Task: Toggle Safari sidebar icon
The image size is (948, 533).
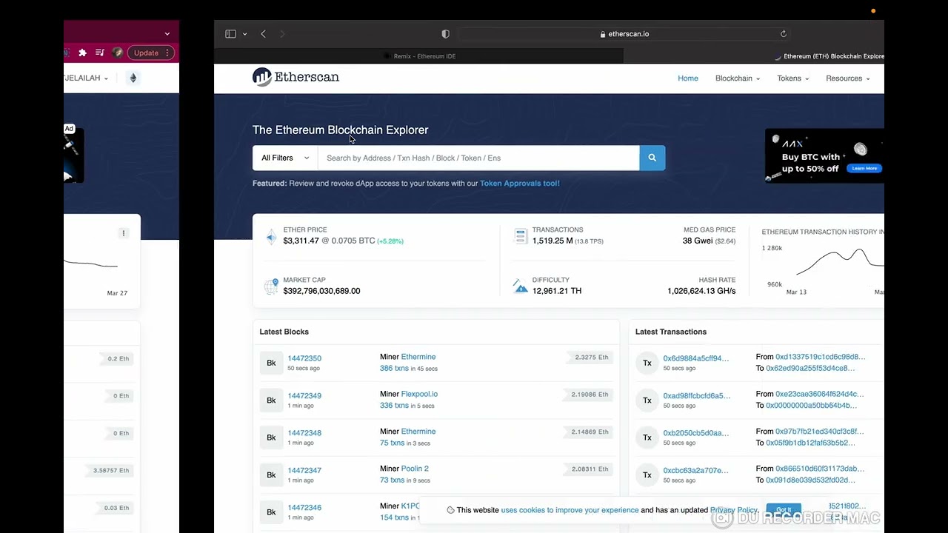Action: tap(230, 34)
